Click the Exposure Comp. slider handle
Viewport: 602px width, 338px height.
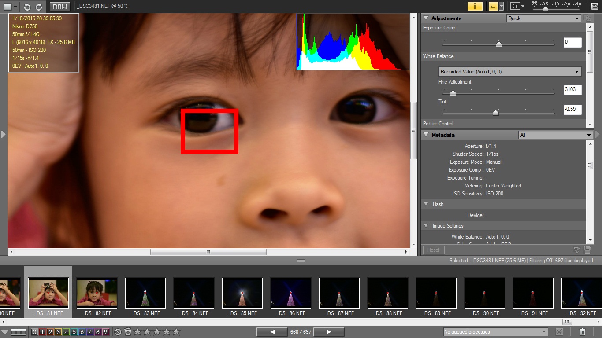point(498,44)
